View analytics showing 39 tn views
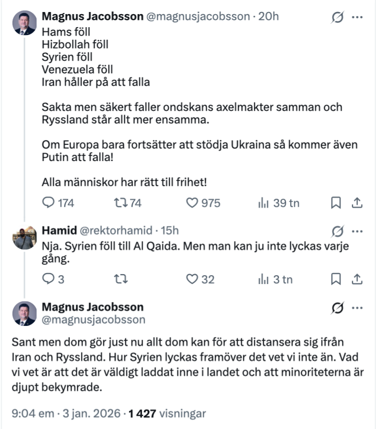The width and height of the screenshot is (376, 429). point(263,203)
